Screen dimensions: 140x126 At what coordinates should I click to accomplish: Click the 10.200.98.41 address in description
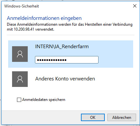[x=24, y=29]
